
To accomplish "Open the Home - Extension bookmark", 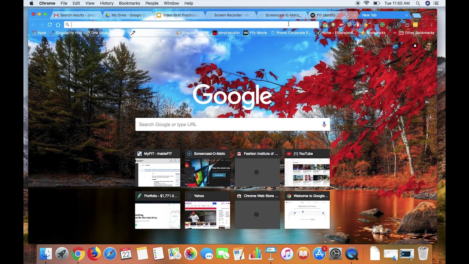I will click(x=336, y=33).
